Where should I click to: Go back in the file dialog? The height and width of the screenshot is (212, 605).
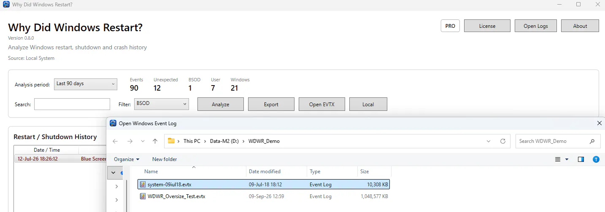pos(116,141)
